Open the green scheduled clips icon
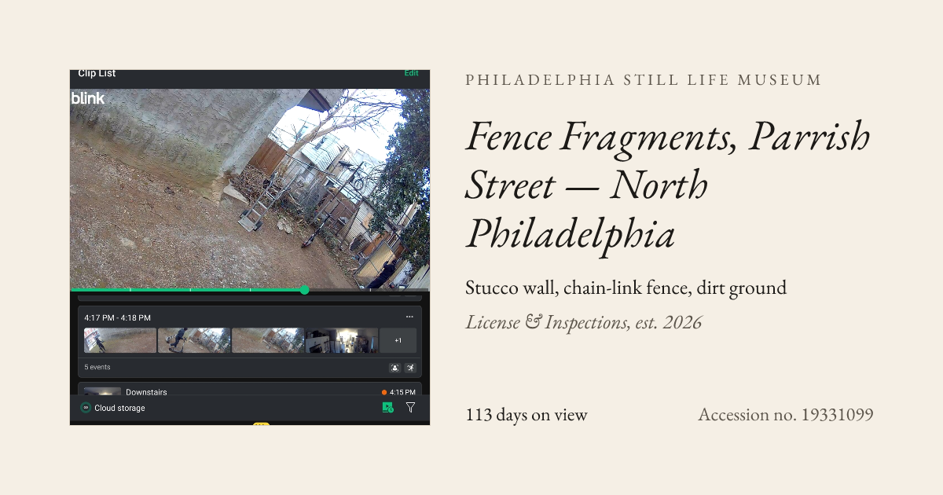 click(387, 408)
